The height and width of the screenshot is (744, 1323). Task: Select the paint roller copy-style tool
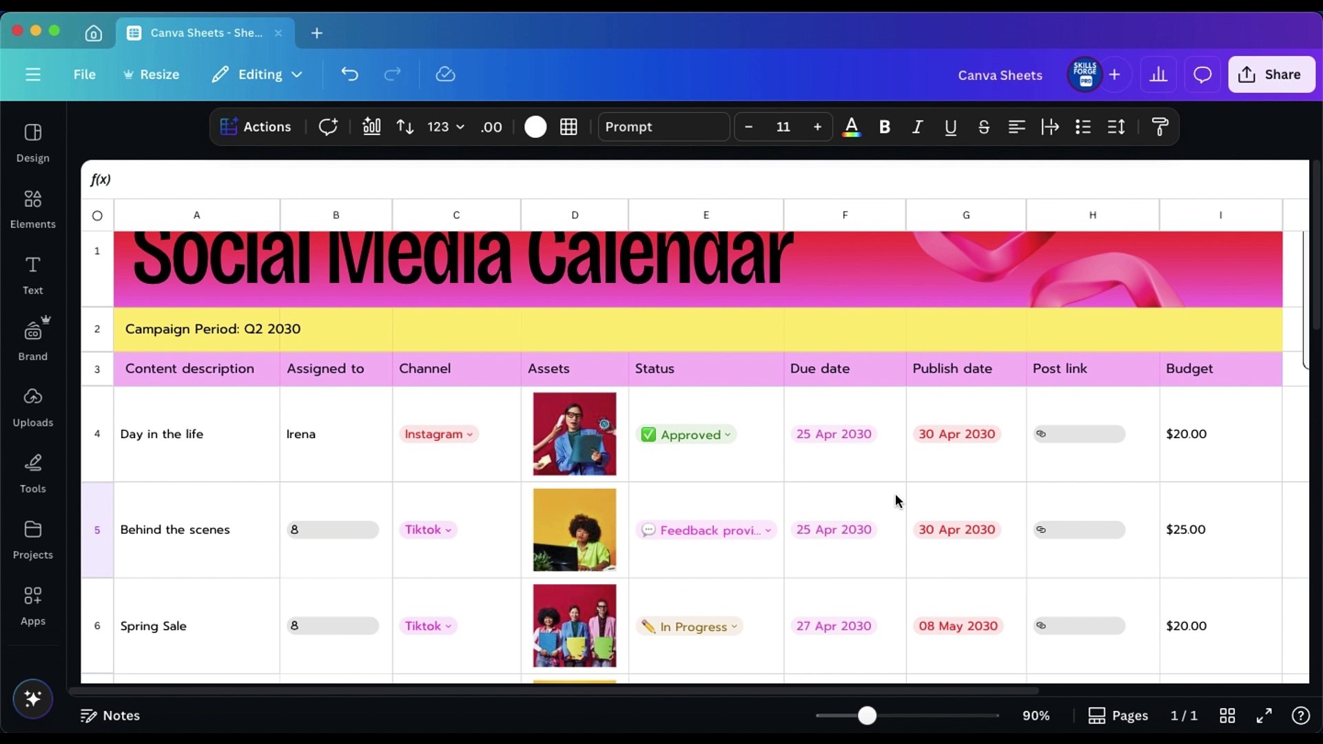pyautogui.click(x=1161, y=127)
